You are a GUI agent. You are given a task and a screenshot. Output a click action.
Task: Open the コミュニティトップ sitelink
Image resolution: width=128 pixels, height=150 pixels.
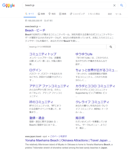(x=43, y=54)
